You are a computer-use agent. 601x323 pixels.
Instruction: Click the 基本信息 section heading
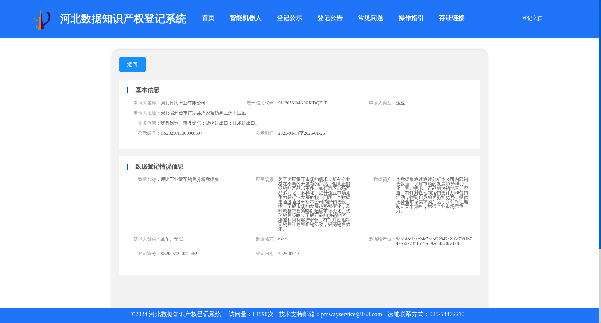[147, 90]
